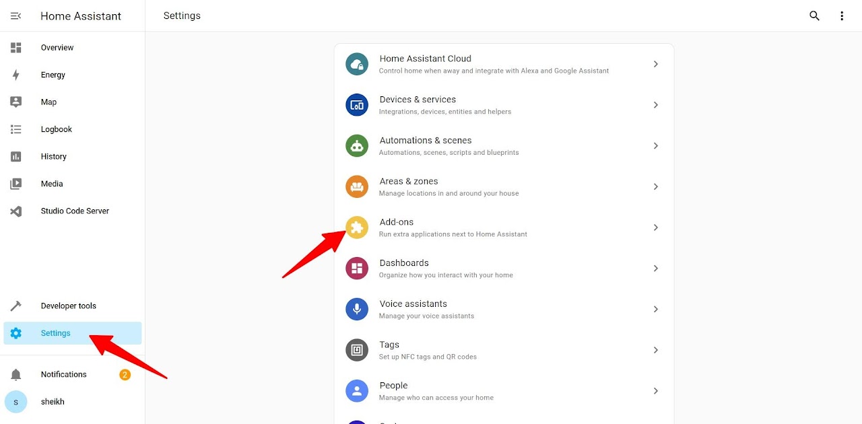Open search via magnifier icon
Image resolution: width=862 pixels, height=424 pixels.
point(814,15)
